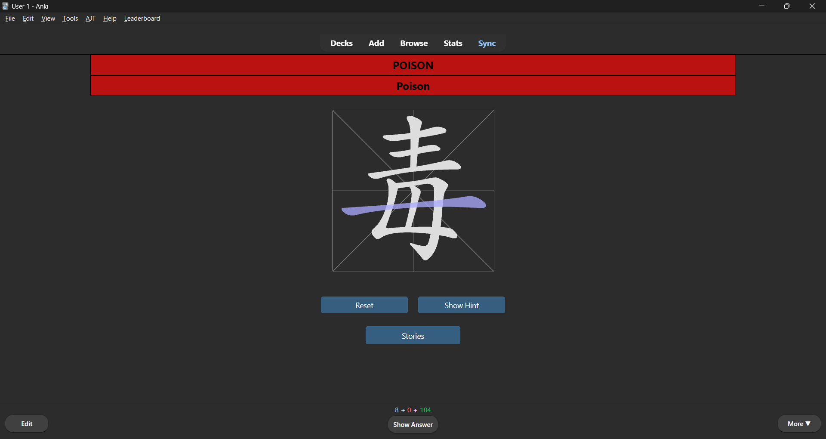This screenshot has width=826, height=439.
Task: Open the Edit menu
Action: point(28,19)
